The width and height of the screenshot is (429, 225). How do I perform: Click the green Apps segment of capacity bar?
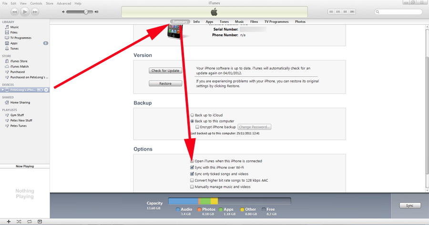click(205, 201)
